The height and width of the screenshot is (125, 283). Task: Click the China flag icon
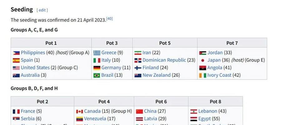(x=139, y=111)
